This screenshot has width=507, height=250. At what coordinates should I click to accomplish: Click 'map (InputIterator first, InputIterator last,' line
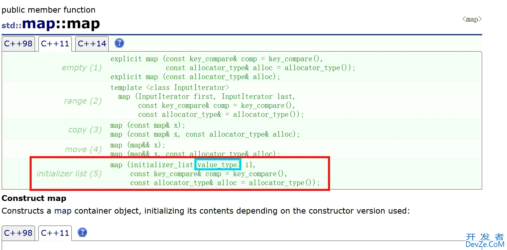click(x=206, y=97)
